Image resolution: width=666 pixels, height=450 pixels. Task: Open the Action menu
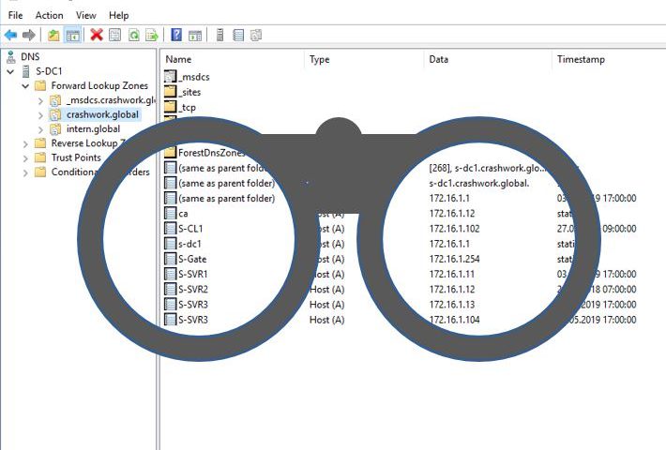(x=50, y=15)
